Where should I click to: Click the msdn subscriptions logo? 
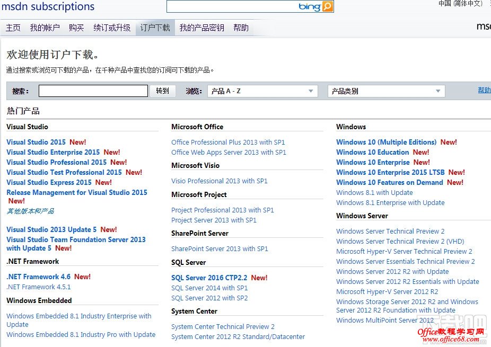[49, 7]
